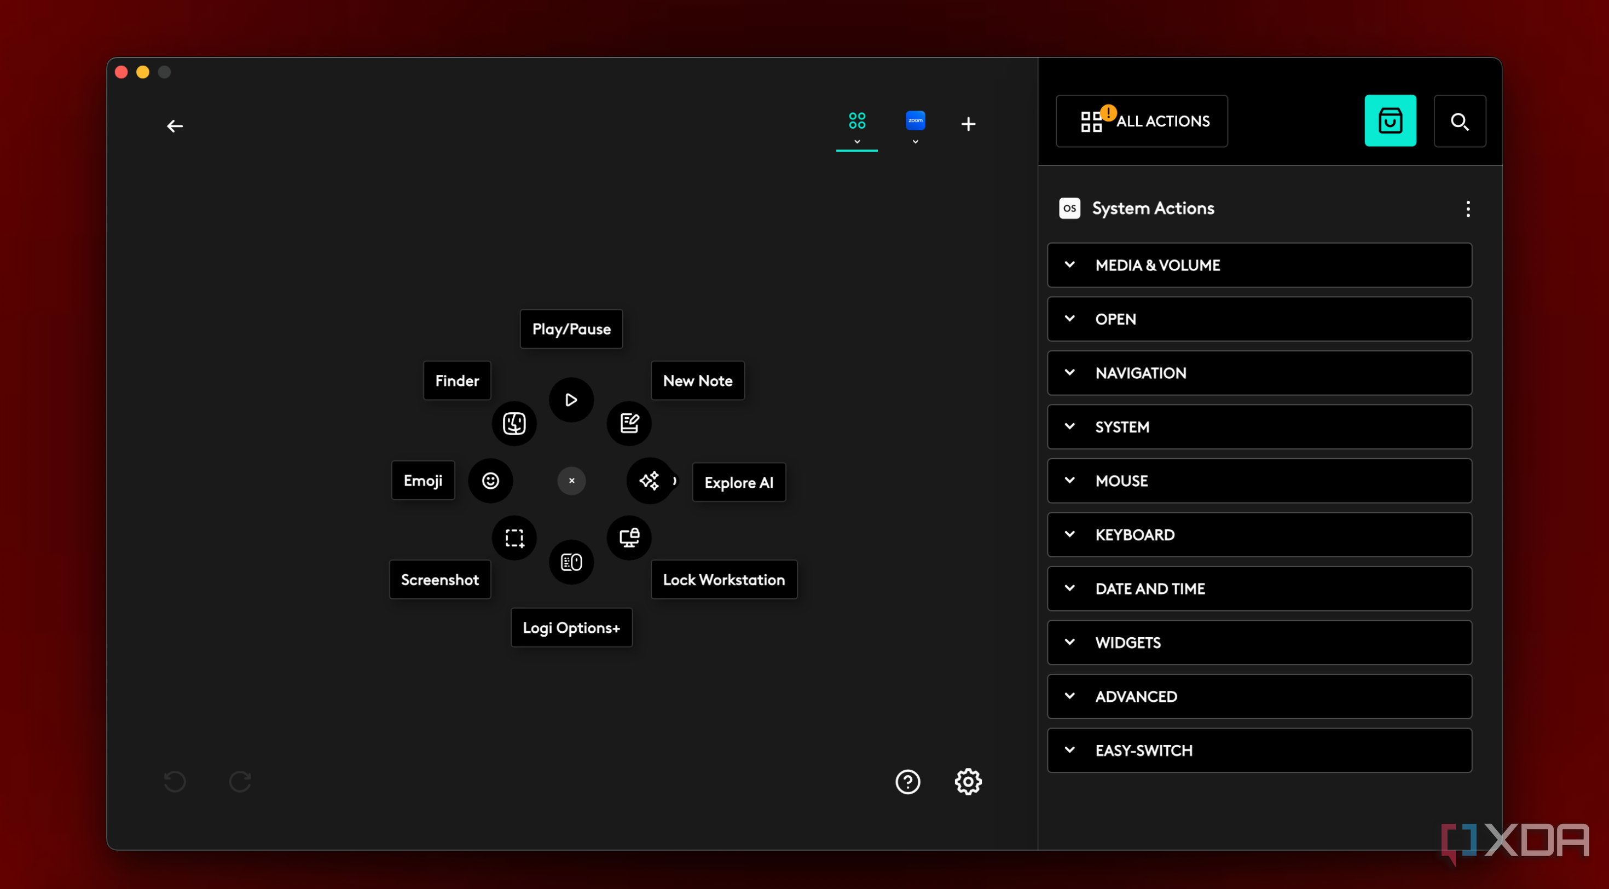Screen dimensions: 1609x889
Task: Click the Explore AI label
Action: click(x=738, y=482)
